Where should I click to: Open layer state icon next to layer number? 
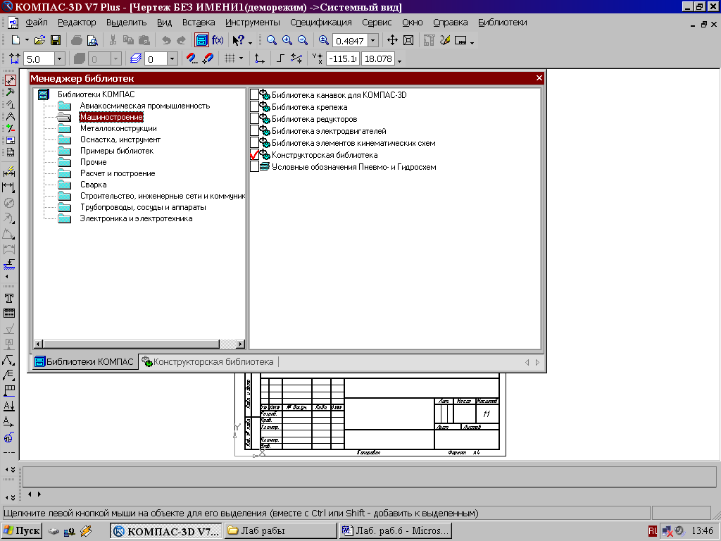coord(136,59)
